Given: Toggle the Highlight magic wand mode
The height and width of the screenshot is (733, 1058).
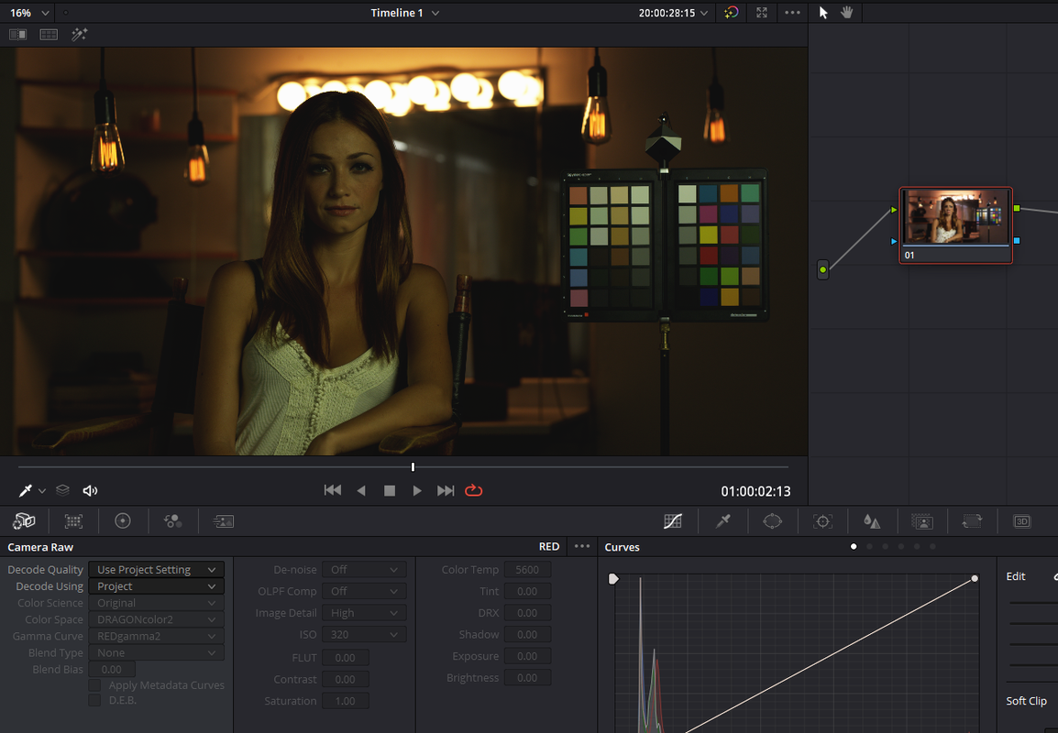Looking at the screenshot, I should click(x=80, y=35).
